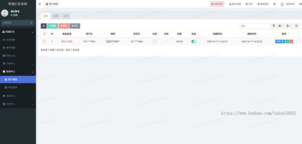Open the 更多 more actions dropdown
Viewport: 302px width, 144px height.
[x=75, y=26]
